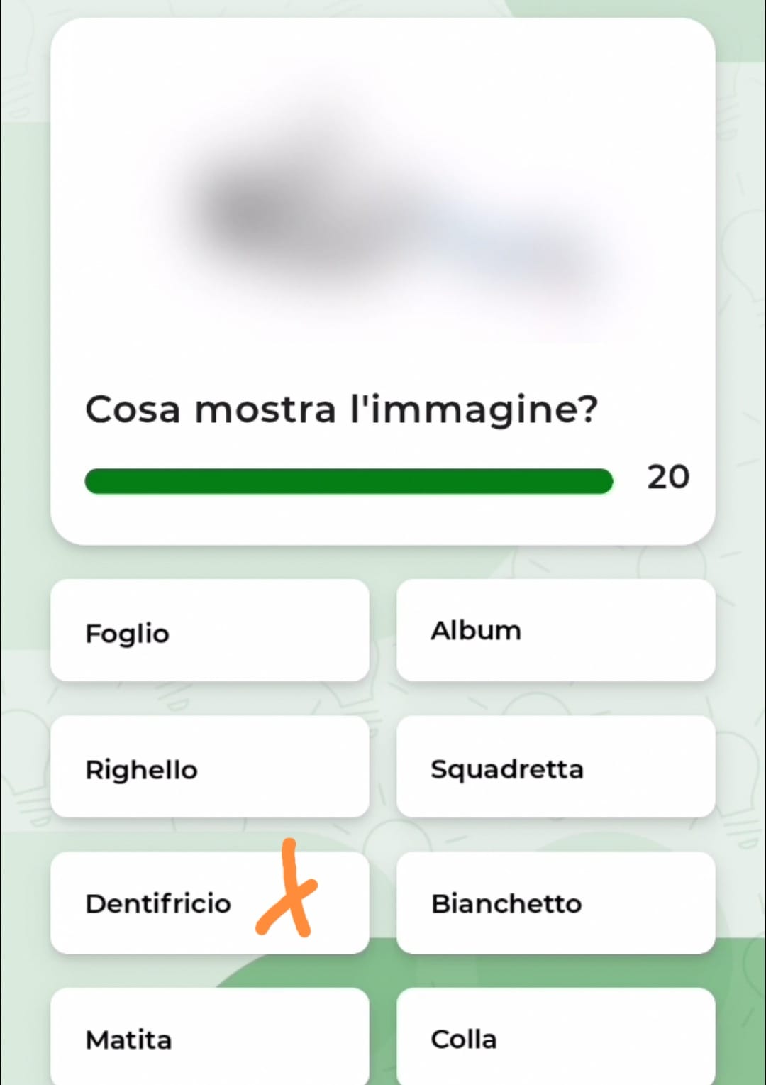Viewport: 766px width, 1085px height.
Task: Click the word 'l'immagine?' in the question
Action: [474, 410]
